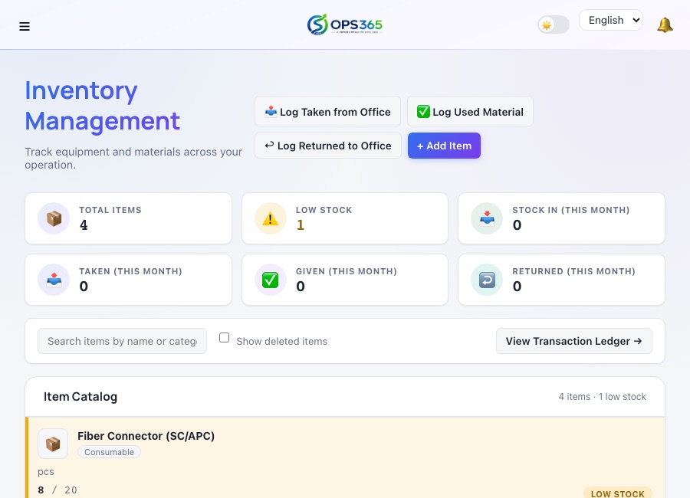Click Log Taken from Office button
This screenshot has width=690, height=498.
click(327, 112)
